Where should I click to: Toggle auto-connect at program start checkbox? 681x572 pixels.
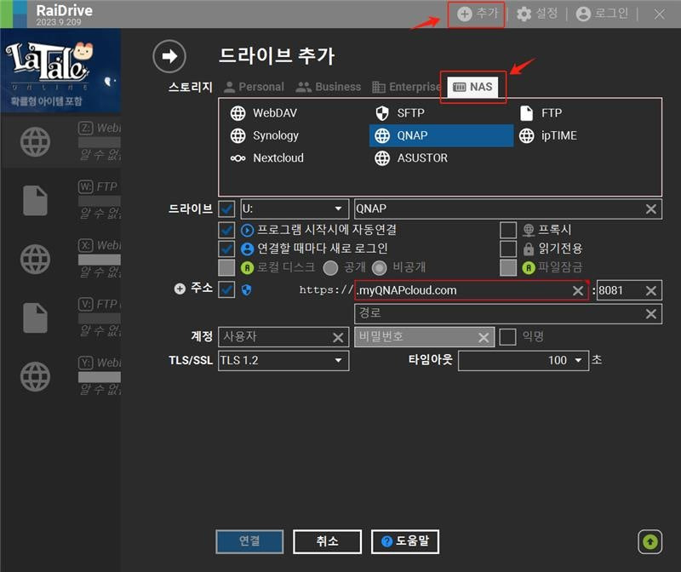[x=226, y=230]
